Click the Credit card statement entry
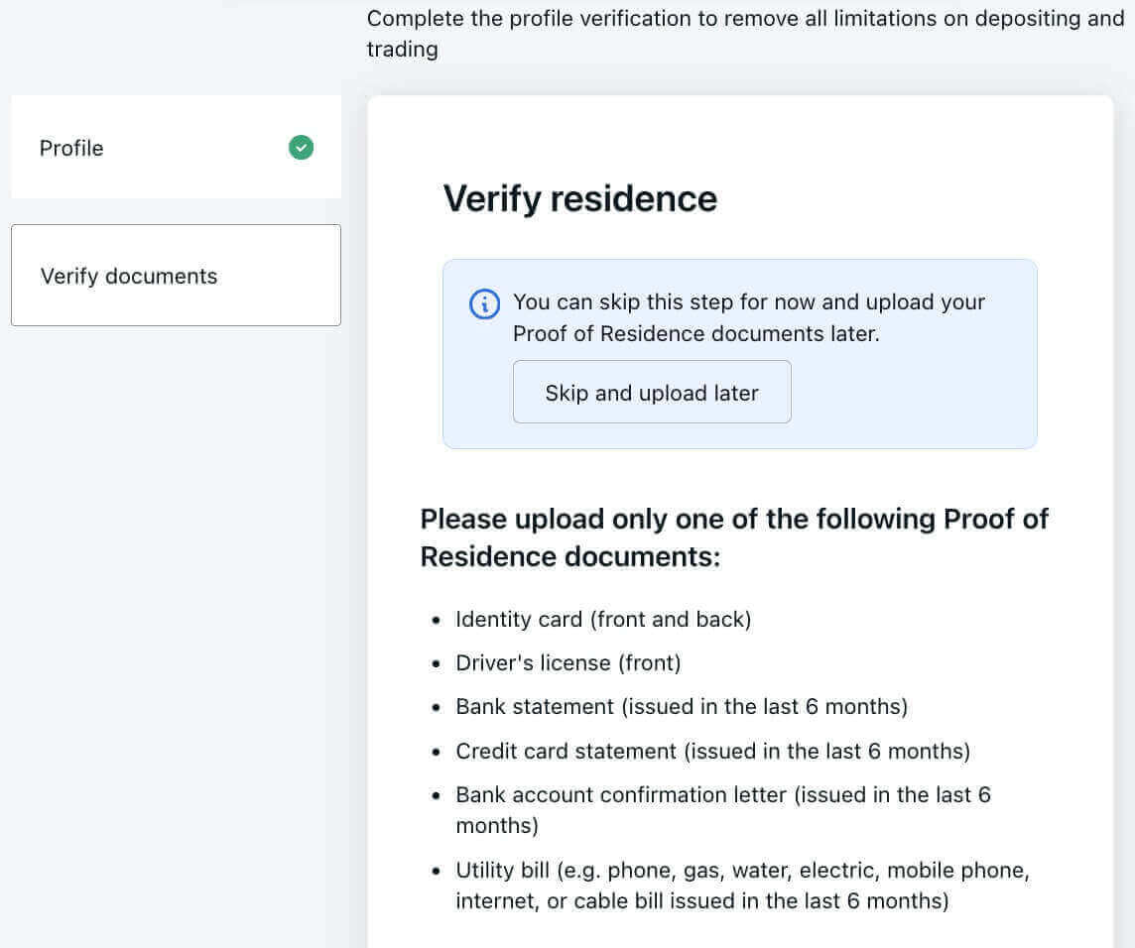Image resolution: width=1135 pixels, height=948 pixels. click(712, 751)
